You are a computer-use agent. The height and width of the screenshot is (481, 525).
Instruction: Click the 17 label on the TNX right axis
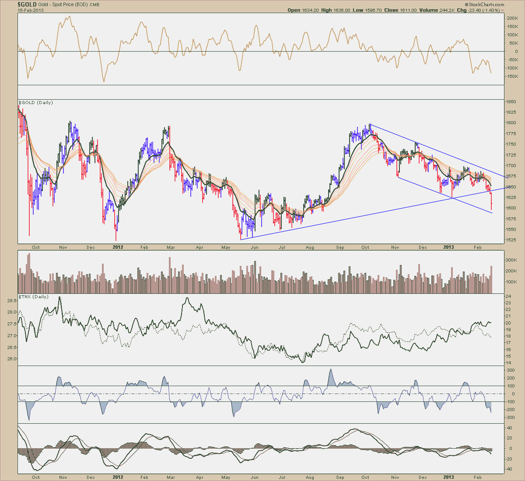[509, 343]
